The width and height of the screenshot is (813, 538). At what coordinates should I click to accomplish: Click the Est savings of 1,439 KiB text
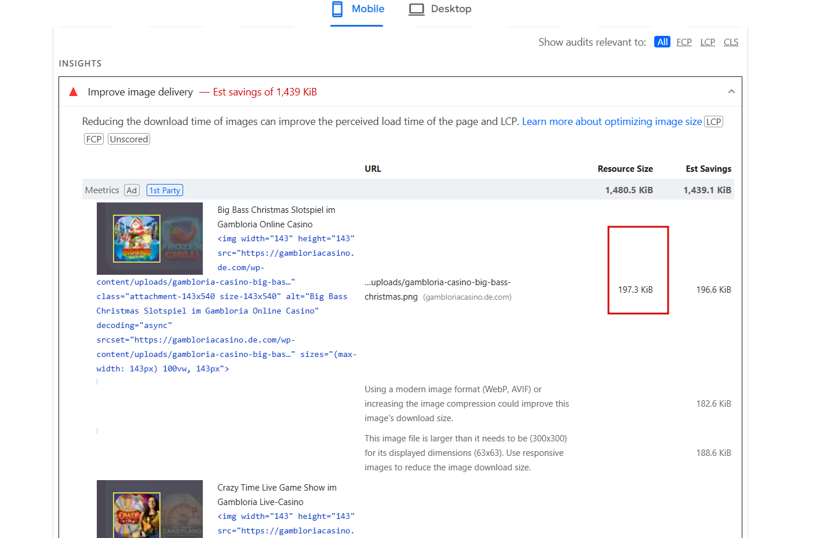click(265, 92)
